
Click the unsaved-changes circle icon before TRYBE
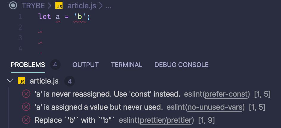(x=13, y=6)
